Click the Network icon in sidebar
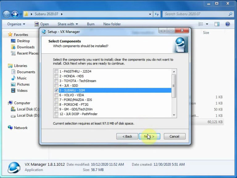 click(x=10, y=127)
